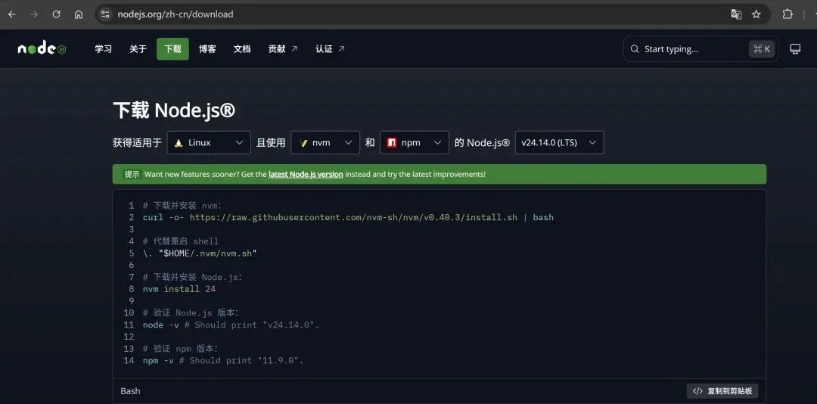Click the npm -v command line
817x404 pixels.
click(x=223, y=361)
